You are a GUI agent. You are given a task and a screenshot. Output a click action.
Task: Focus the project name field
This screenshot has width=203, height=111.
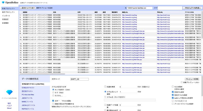point(140,8)
